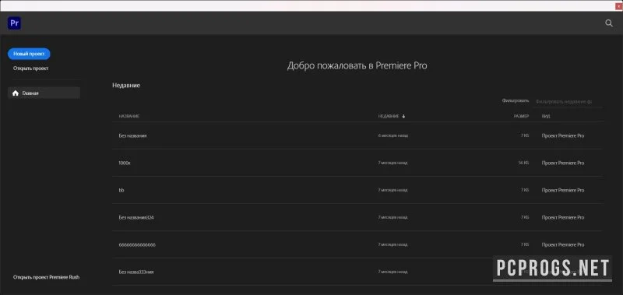
Task: Click the date cell in the 666666666666666 row
Action: coord(392,245)
